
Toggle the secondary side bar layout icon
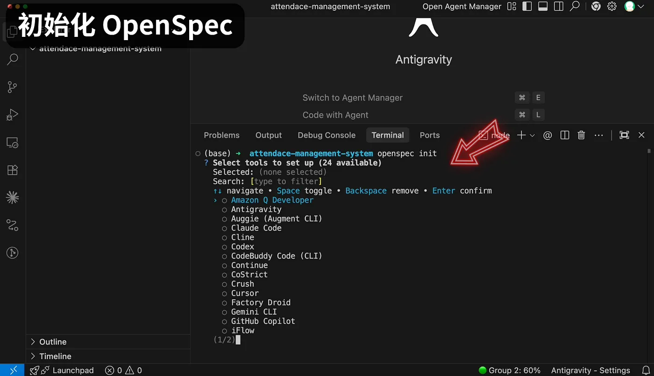point(559,7)
